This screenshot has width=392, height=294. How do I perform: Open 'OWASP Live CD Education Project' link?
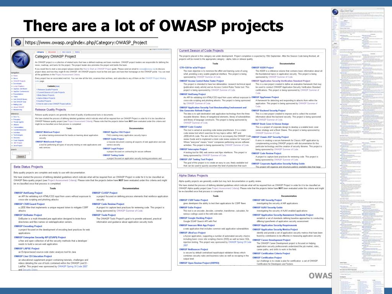coord(33,256)
